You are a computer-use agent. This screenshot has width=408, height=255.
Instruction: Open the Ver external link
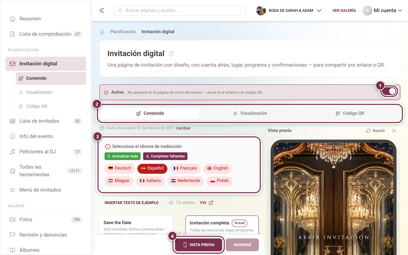pyautogui.click(x=206, y=203)
